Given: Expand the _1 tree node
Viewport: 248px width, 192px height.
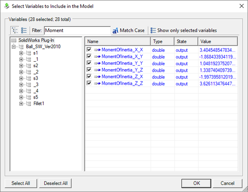Looking at the screenshot, I should tap(21, 59).
